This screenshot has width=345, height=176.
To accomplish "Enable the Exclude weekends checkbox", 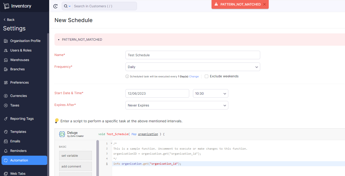I will coord(206,76).
